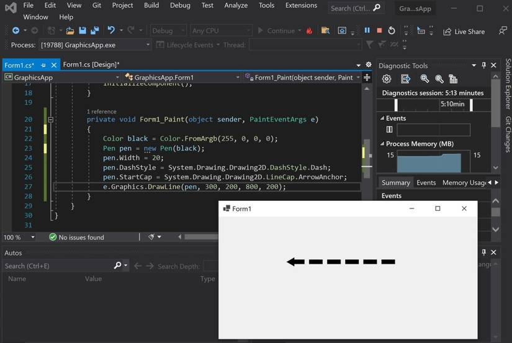Screen dimensions: 512x343
Task: Click line 27 containing DrawLine
Action: 207,187
